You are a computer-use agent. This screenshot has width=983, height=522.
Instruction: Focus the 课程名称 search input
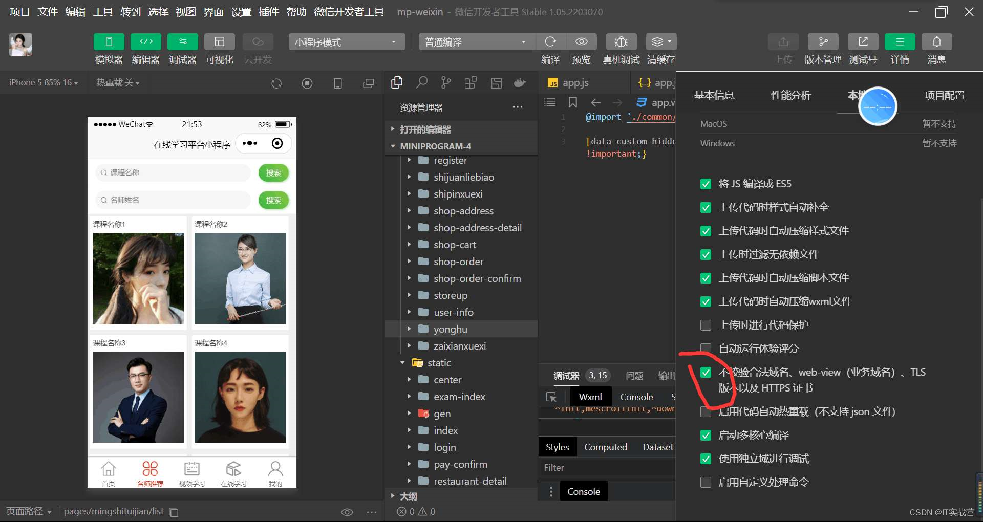coord(173,173)
